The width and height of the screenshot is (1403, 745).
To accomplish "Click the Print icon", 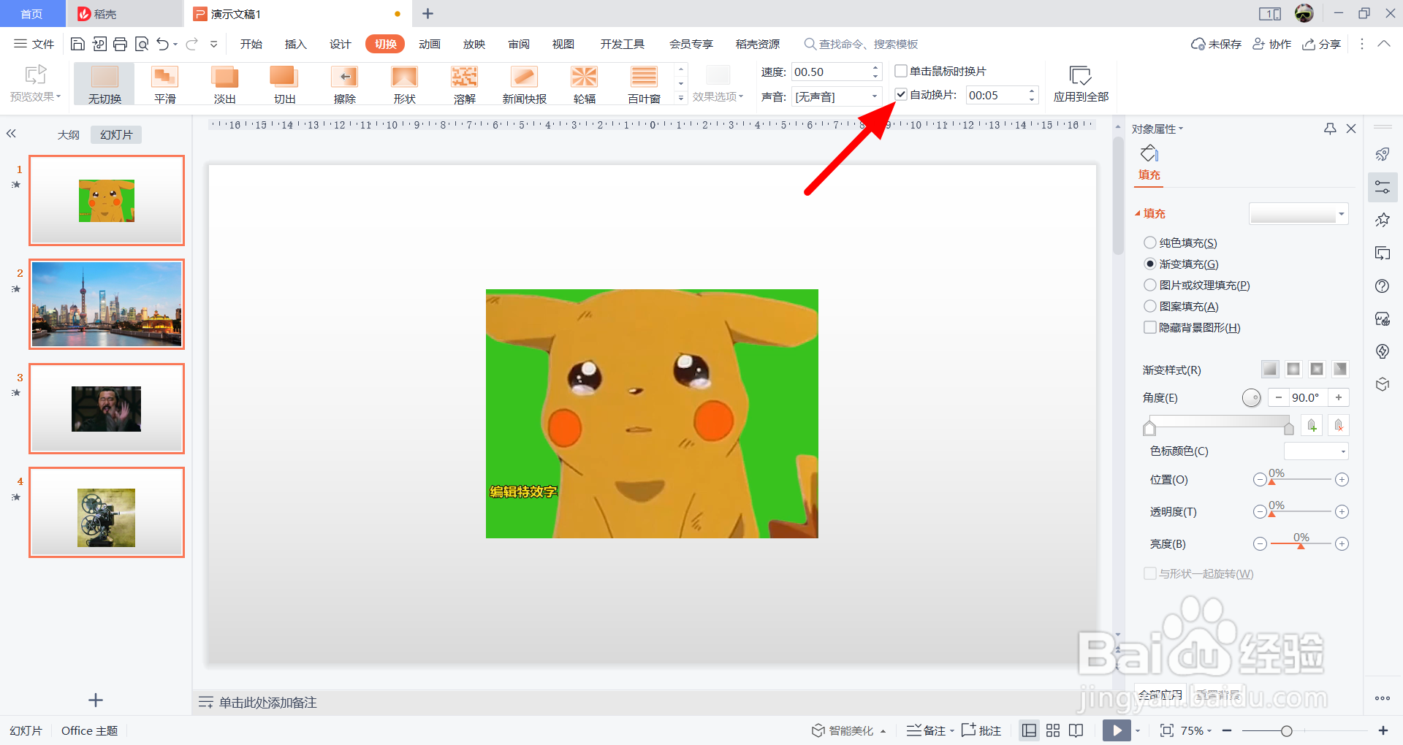I will pos(121,44).
